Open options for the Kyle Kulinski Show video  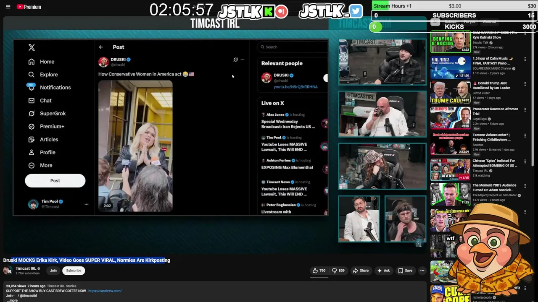(525, 34)
